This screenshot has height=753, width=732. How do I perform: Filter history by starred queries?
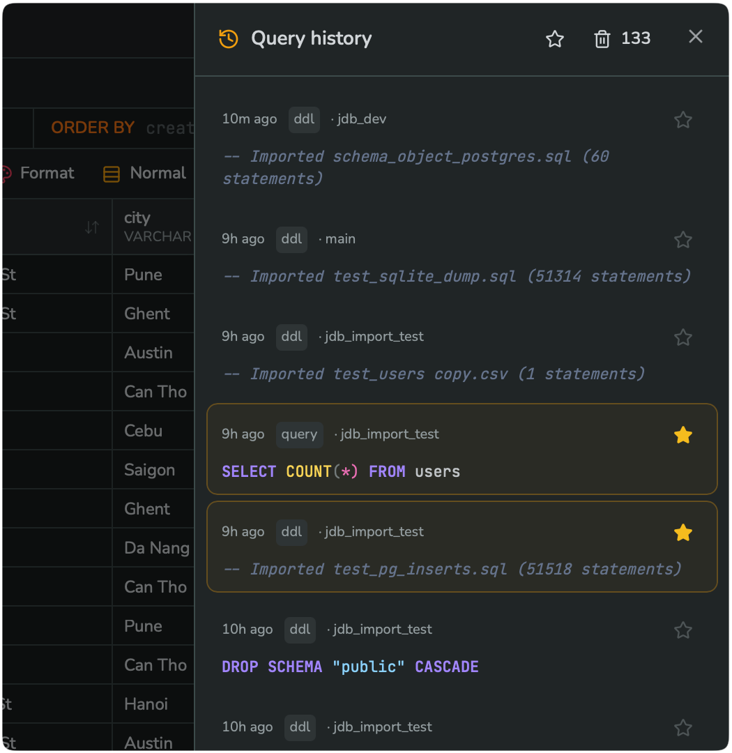click(x=555, y=38)
